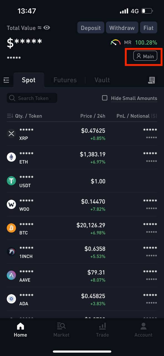Image resolution: width=164 pixels, height=356 pixels.
Task: Open the transaction history receipt icon
Action: click(x=152, y=80)
